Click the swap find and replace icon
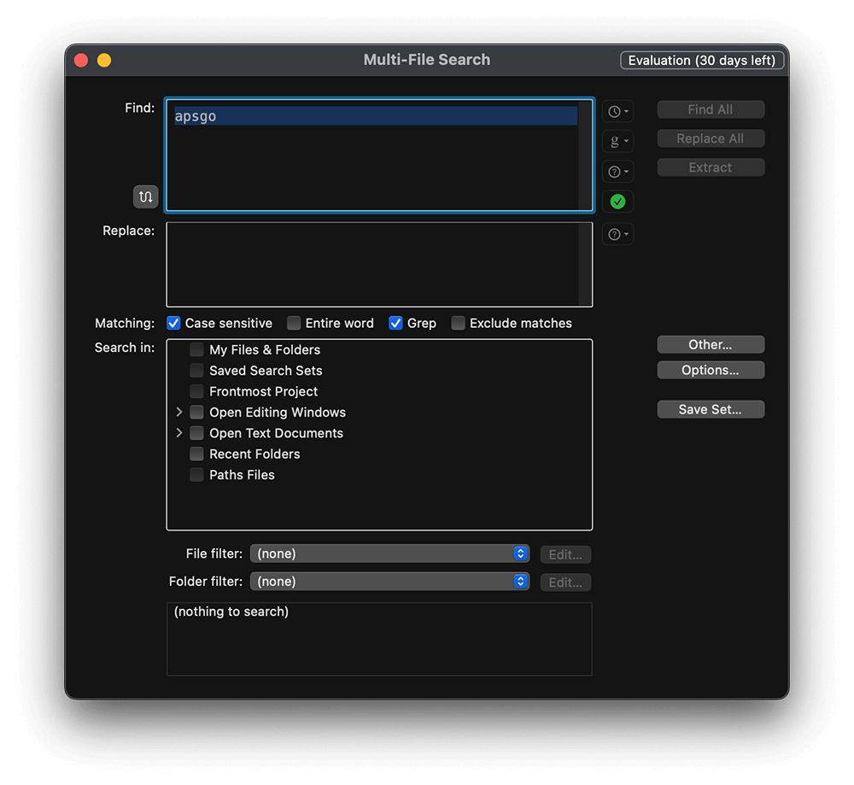This screenshot has width=854, height=785. point(146,196)
